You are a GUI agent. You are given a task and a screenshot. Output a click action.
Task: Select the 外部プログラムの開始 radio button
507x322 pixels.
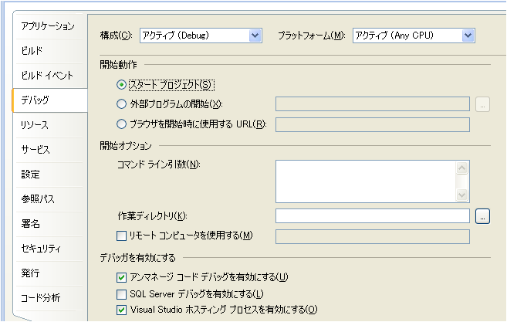(x=121, y=104)
